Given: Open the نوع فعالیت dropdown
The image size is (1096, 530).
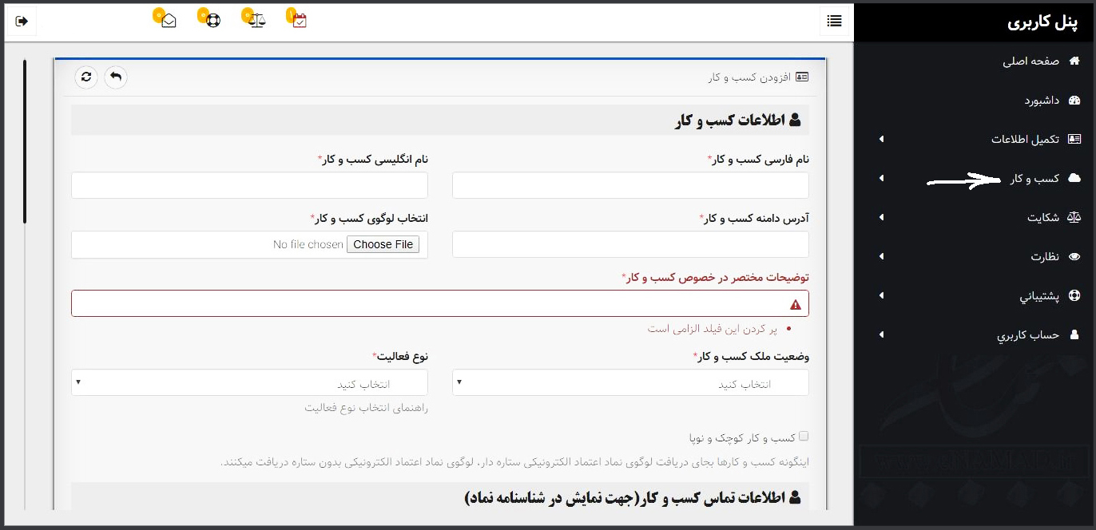Looking at the screenshot, I should [x=249, y=382].
